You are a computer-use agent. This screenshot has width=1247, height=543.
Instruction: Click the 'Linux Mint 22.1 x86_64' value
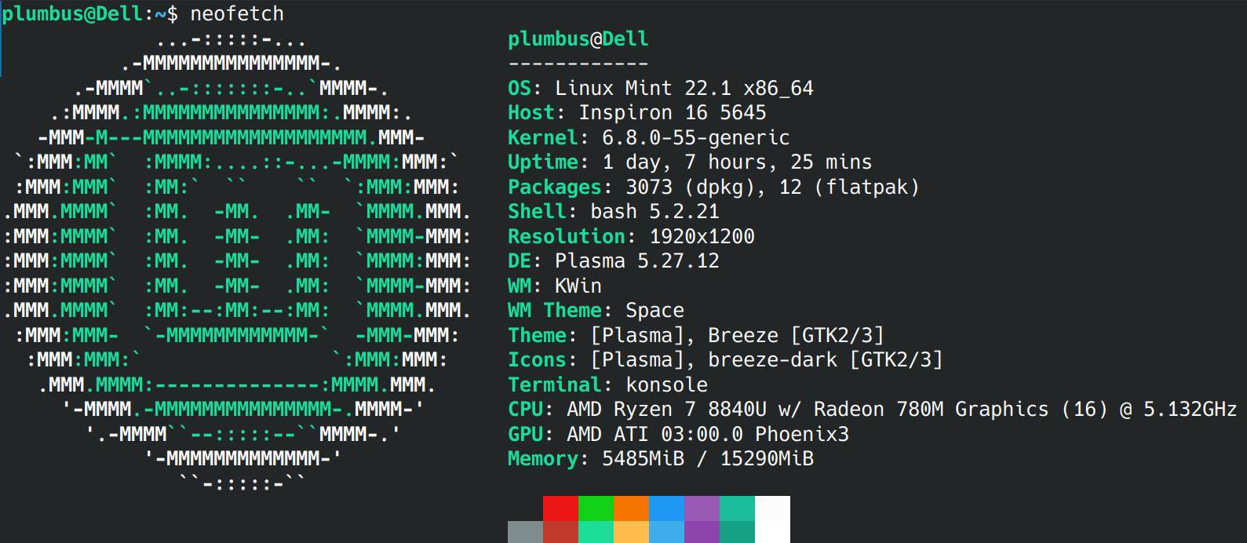pos(684,88)
